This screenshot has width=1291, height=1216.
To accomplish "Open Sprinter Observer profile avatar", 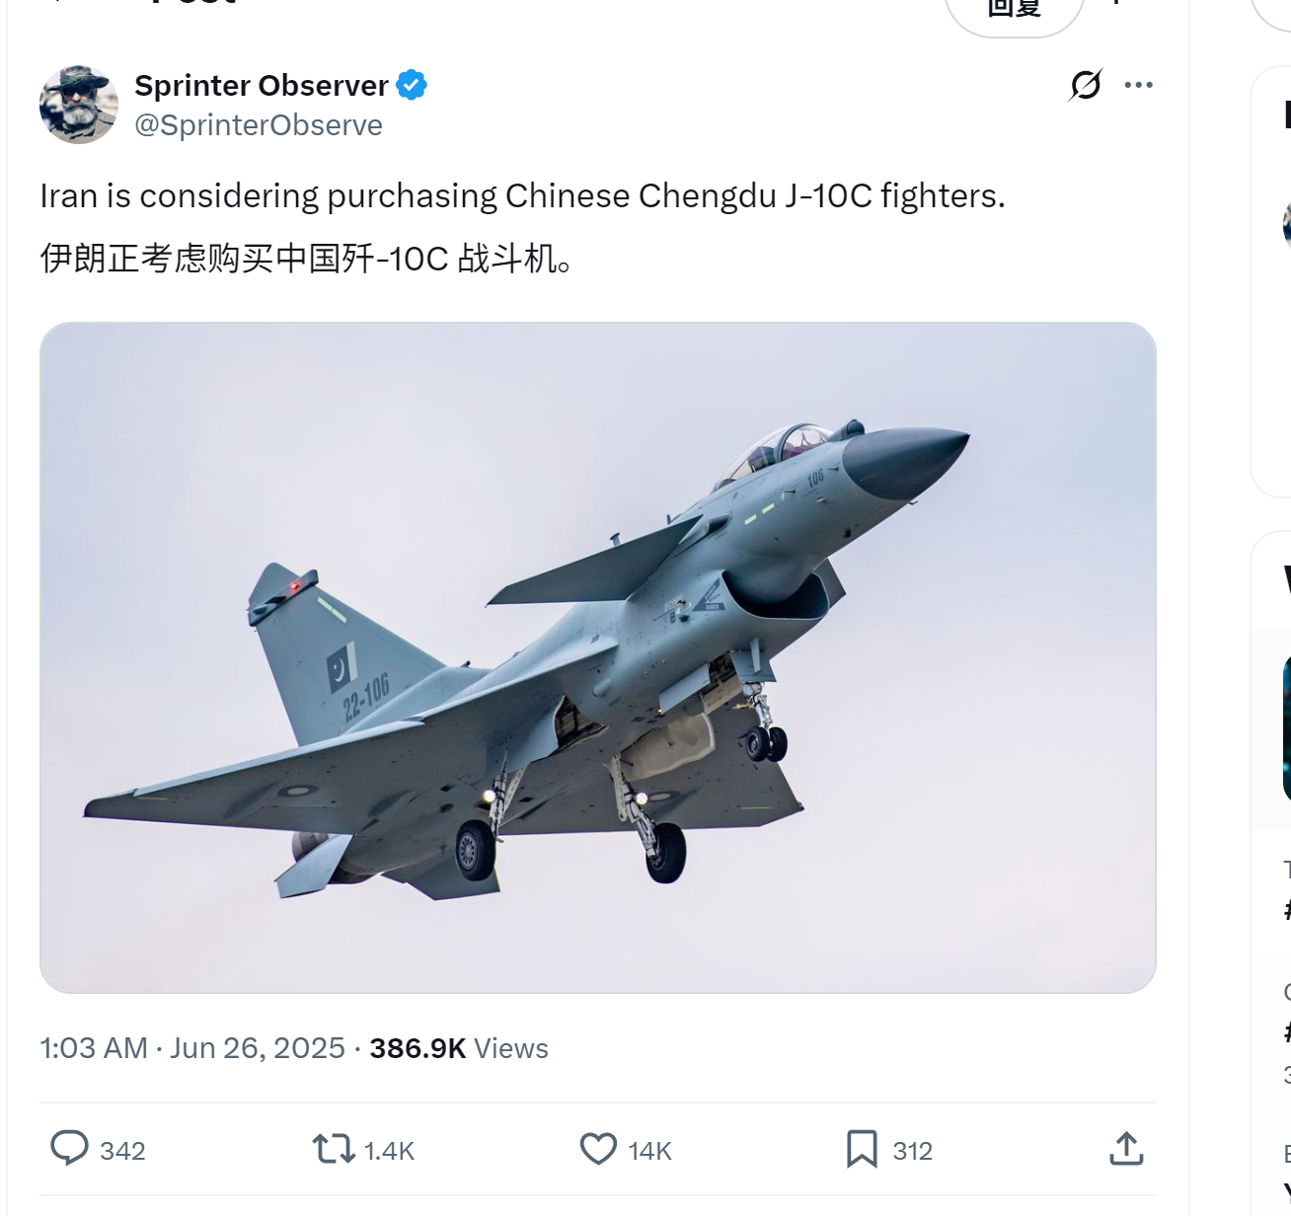I will [x=79, y=105].
